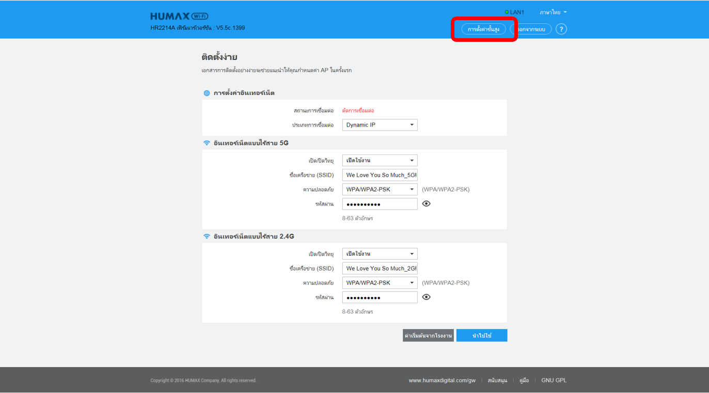Click the 5G SSID field We Love You So Much_5G

coord(380,175)
